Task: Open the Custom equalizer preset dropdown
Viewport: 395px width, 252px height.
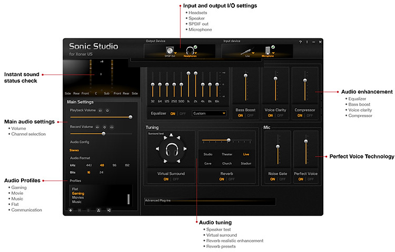Action: click(x=209, y=113)
